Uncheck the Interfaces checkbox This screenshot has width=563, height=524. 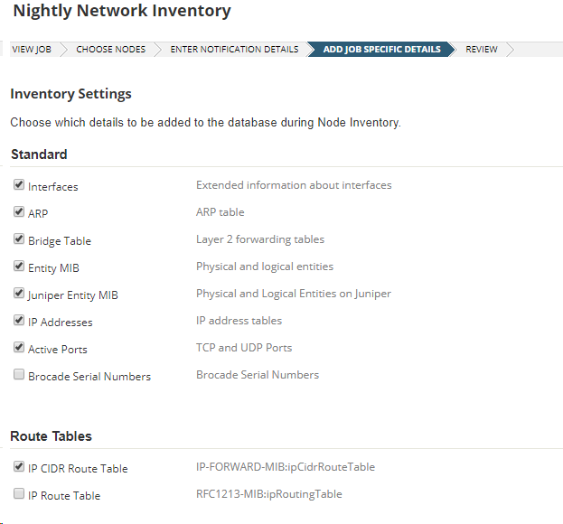tap(19, 185)
